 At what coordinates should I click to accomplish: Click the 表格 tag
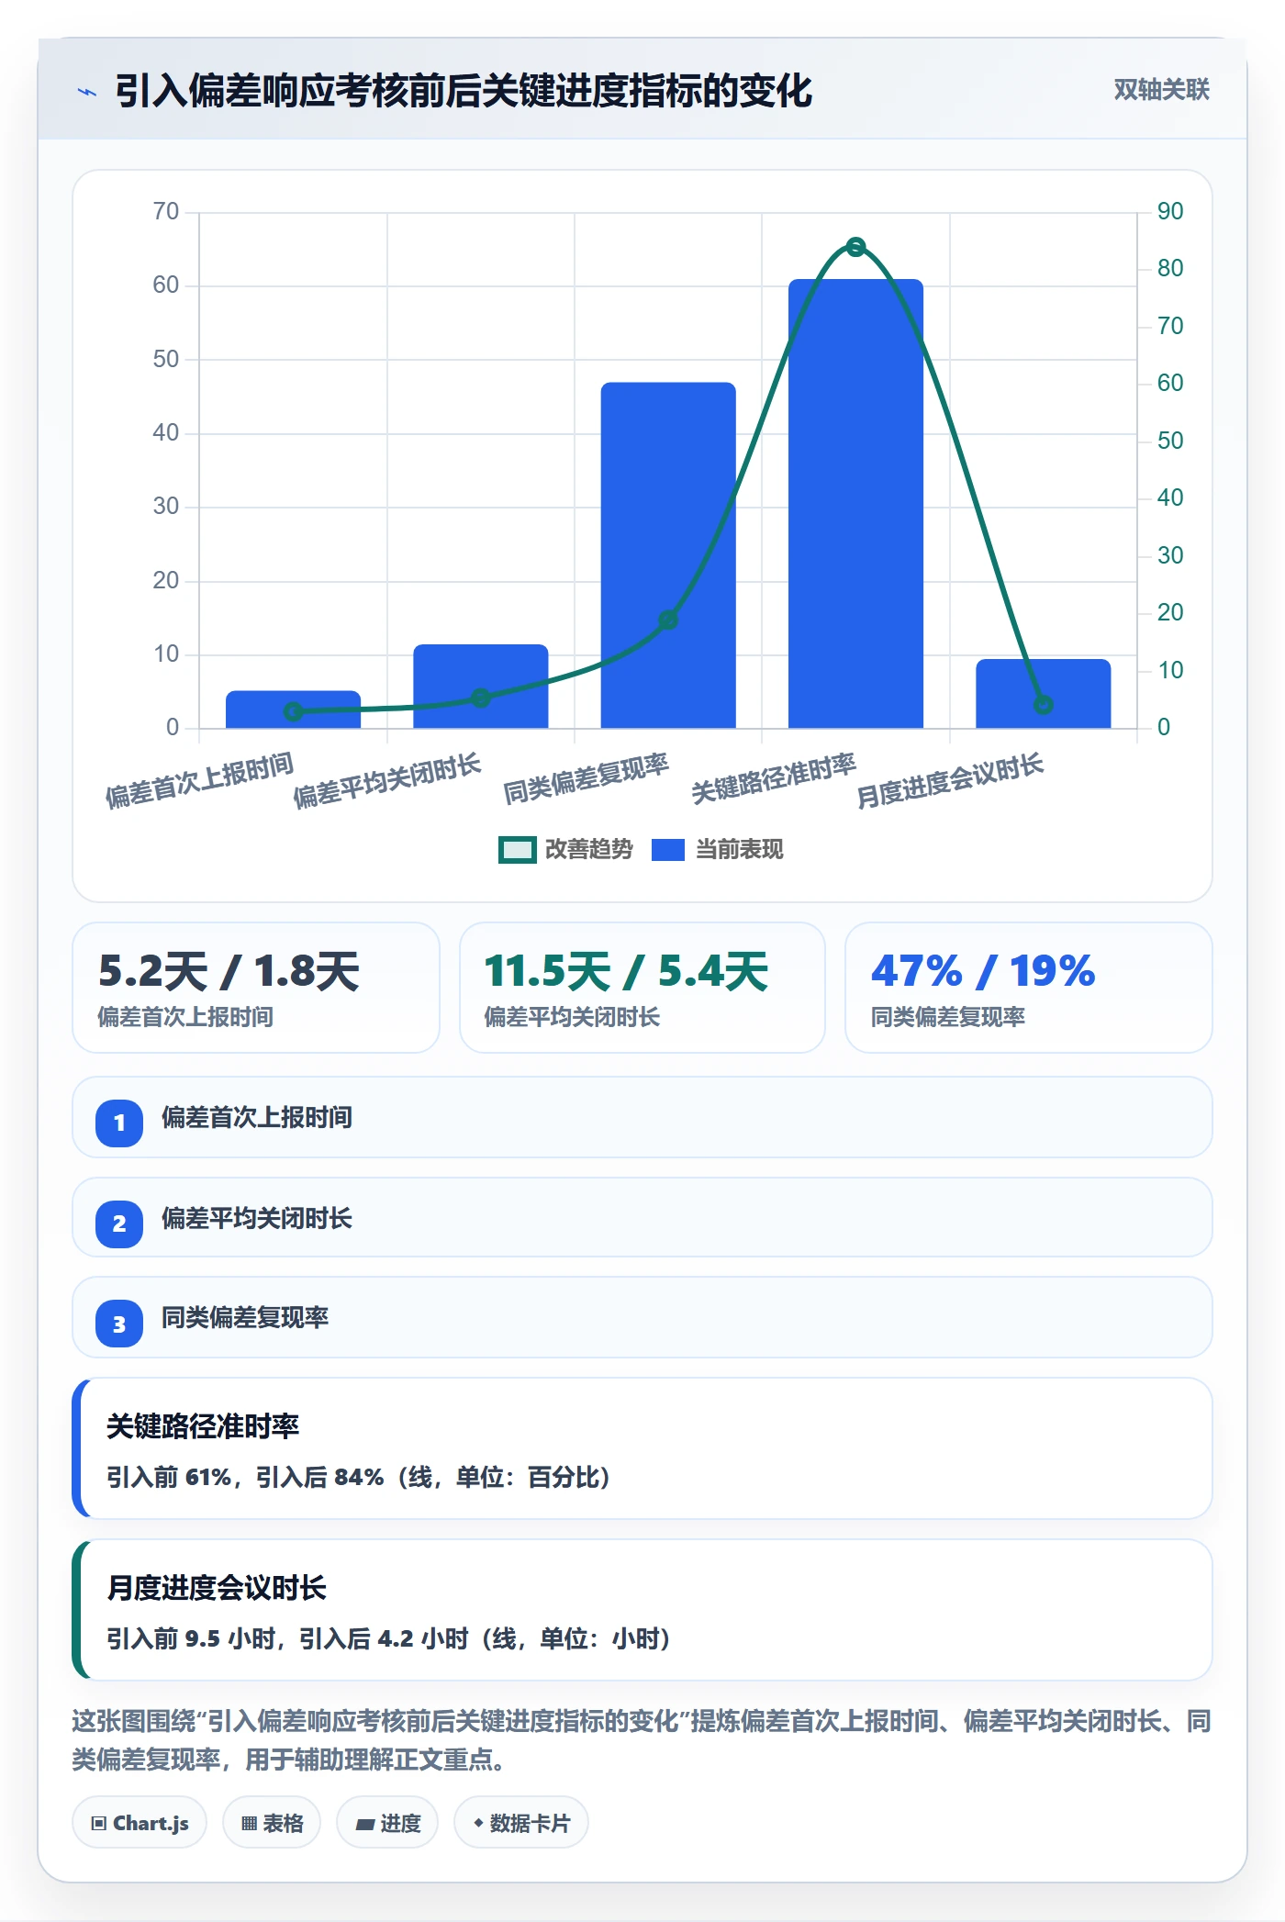click(272, 1823)
